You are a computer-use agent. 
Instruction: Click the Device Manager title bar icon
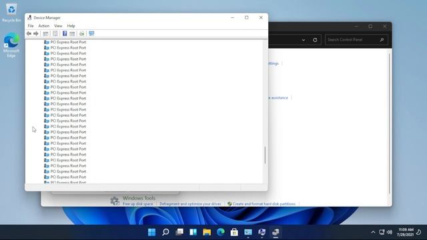pyautogui.click(x=29, y=18)
